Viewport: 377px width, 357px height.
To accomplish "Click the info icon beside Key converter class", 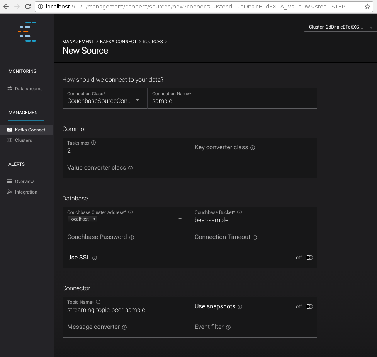I will pos(253,148).
